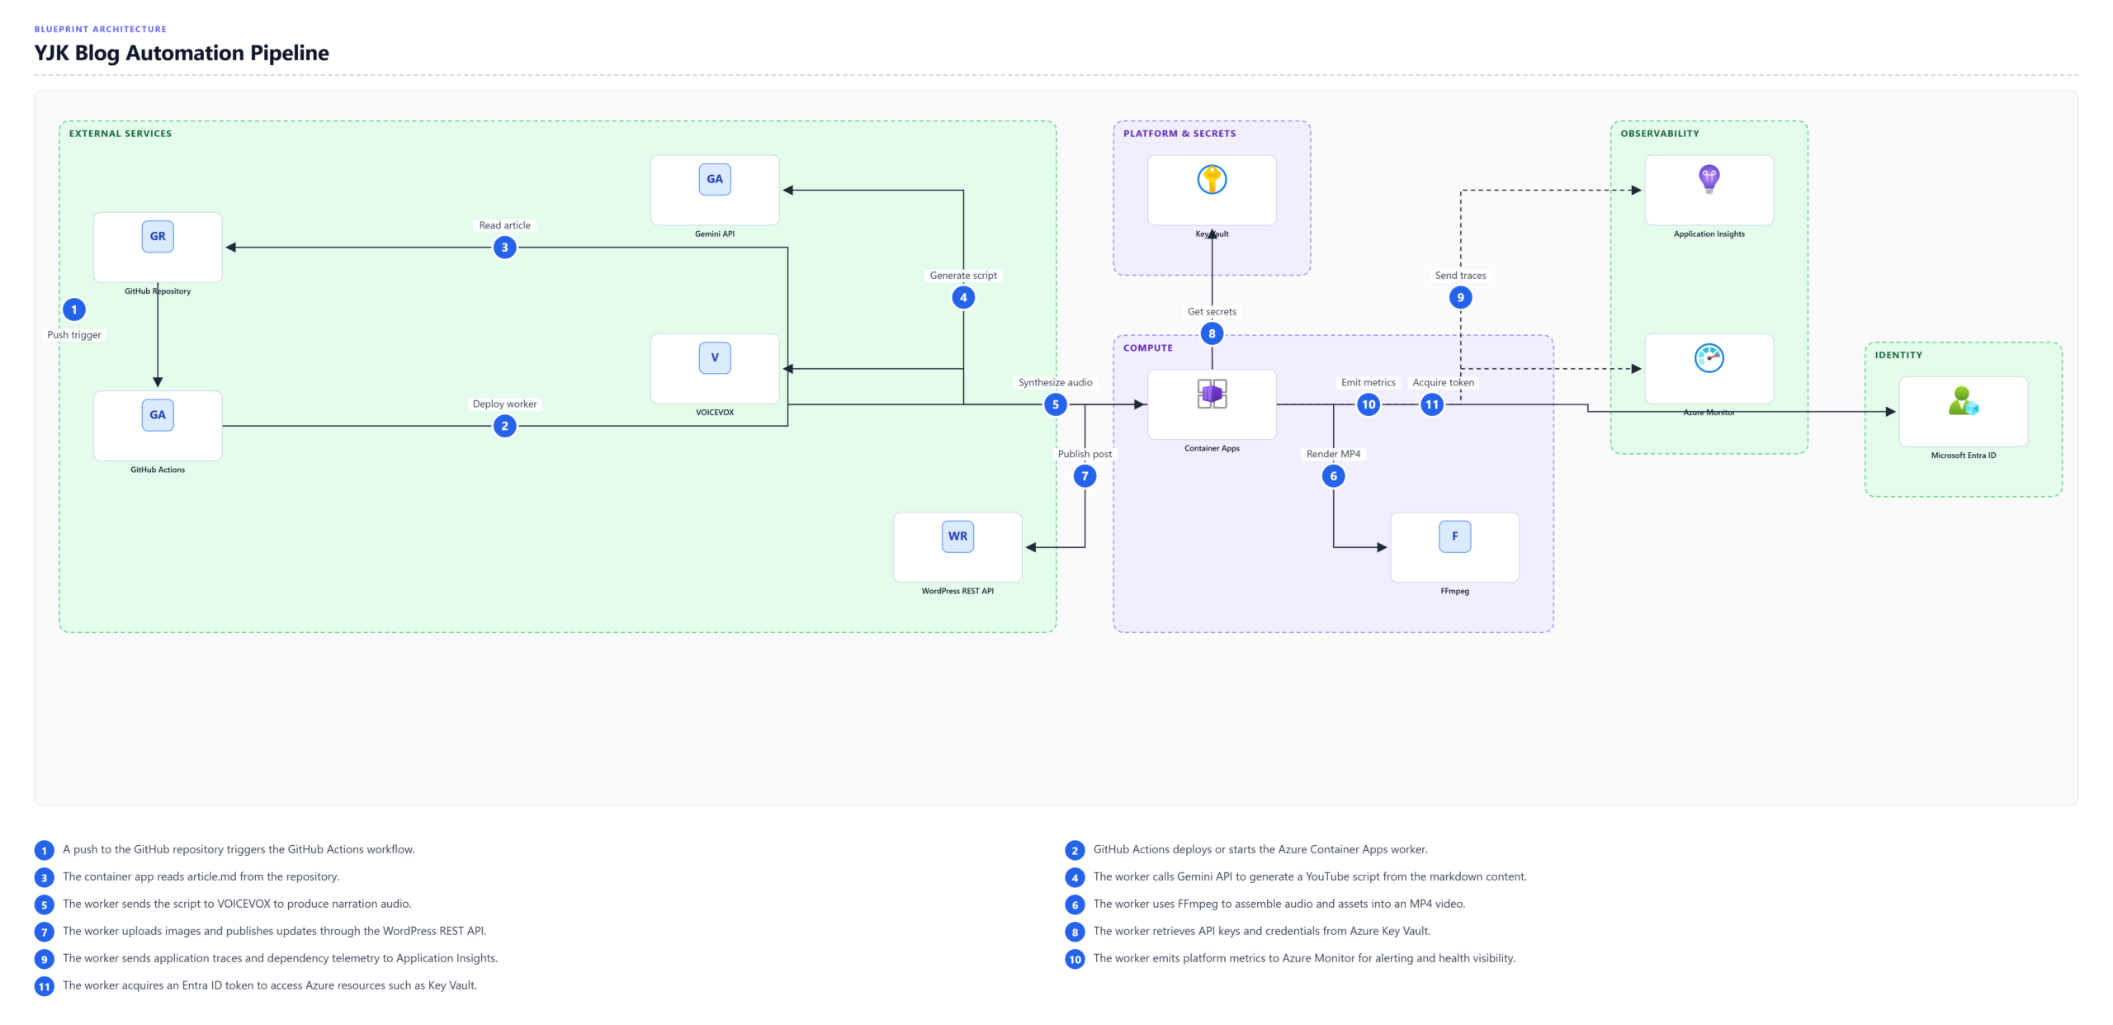Click the 'Application Insights' node label
Screen dimensions: 2113x1025
point(1709,234)
